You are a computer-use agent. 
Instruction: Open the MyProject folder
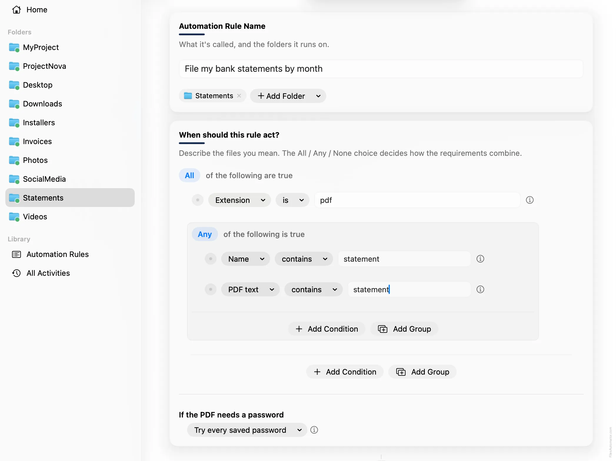70,47
